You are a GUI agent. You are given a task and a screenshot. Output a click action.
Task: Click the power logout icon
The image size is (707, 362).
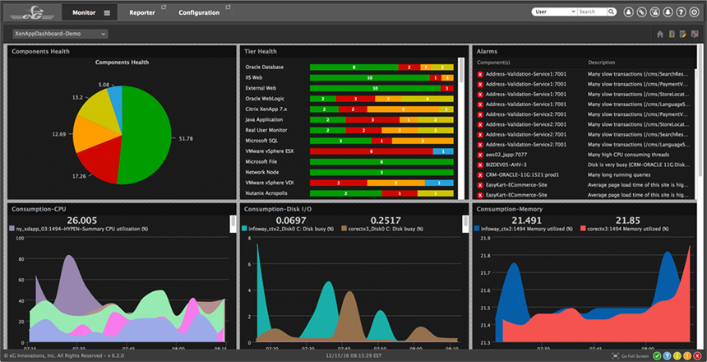[x=695, y=12]
